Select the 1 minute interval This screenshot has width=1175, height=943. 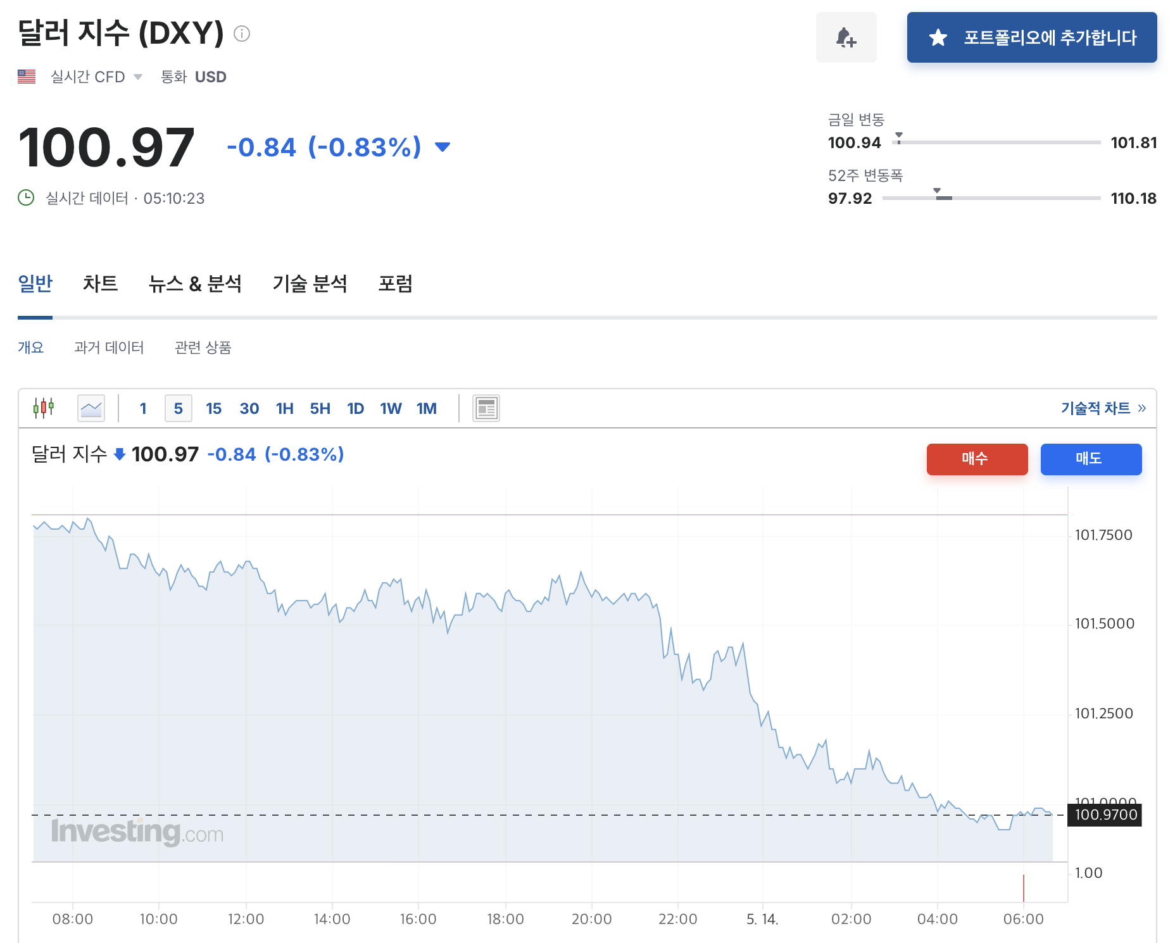coord(143,408)
